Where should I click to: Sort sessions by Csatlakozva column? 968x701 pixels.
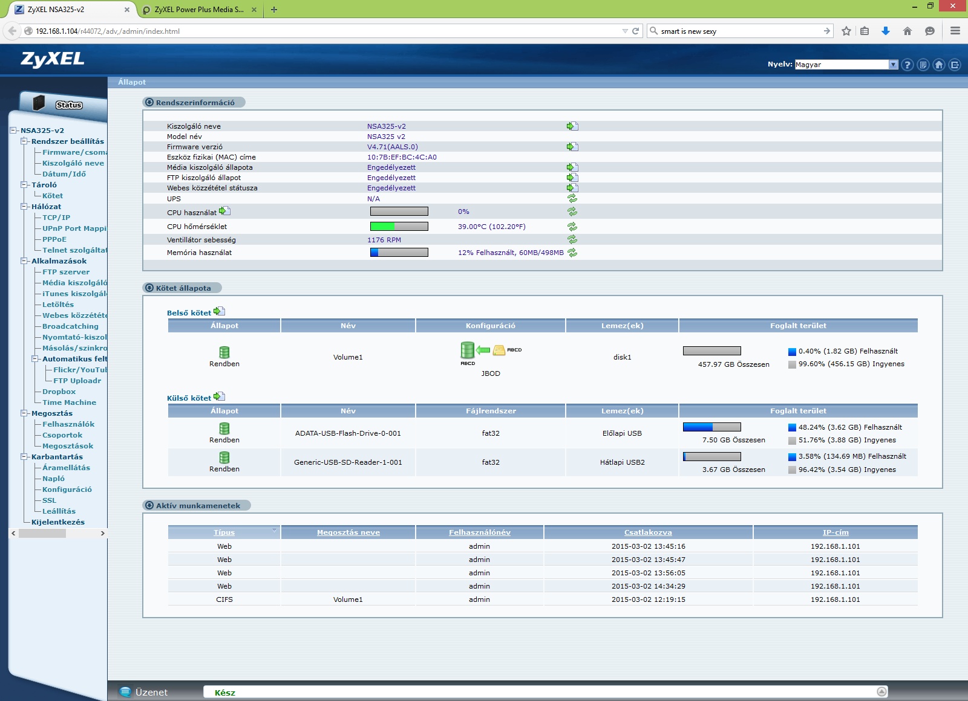tap(648, 532)
